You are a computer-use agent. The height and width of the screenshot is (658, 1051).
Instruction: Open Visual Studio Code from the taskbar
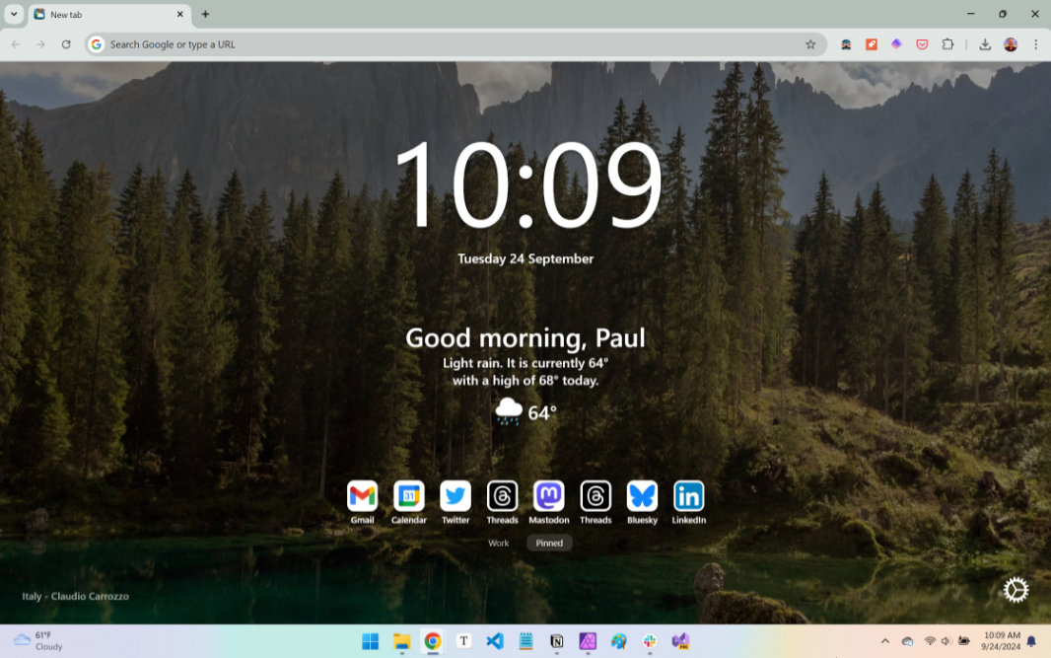495,641
